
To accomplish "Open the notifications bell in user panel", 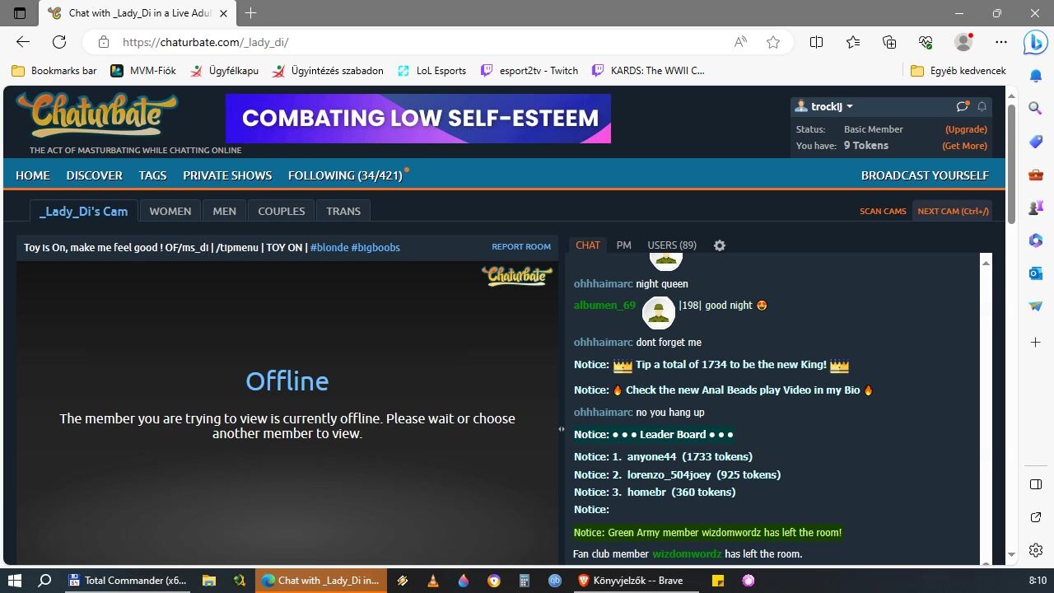I will click(982, 106).
